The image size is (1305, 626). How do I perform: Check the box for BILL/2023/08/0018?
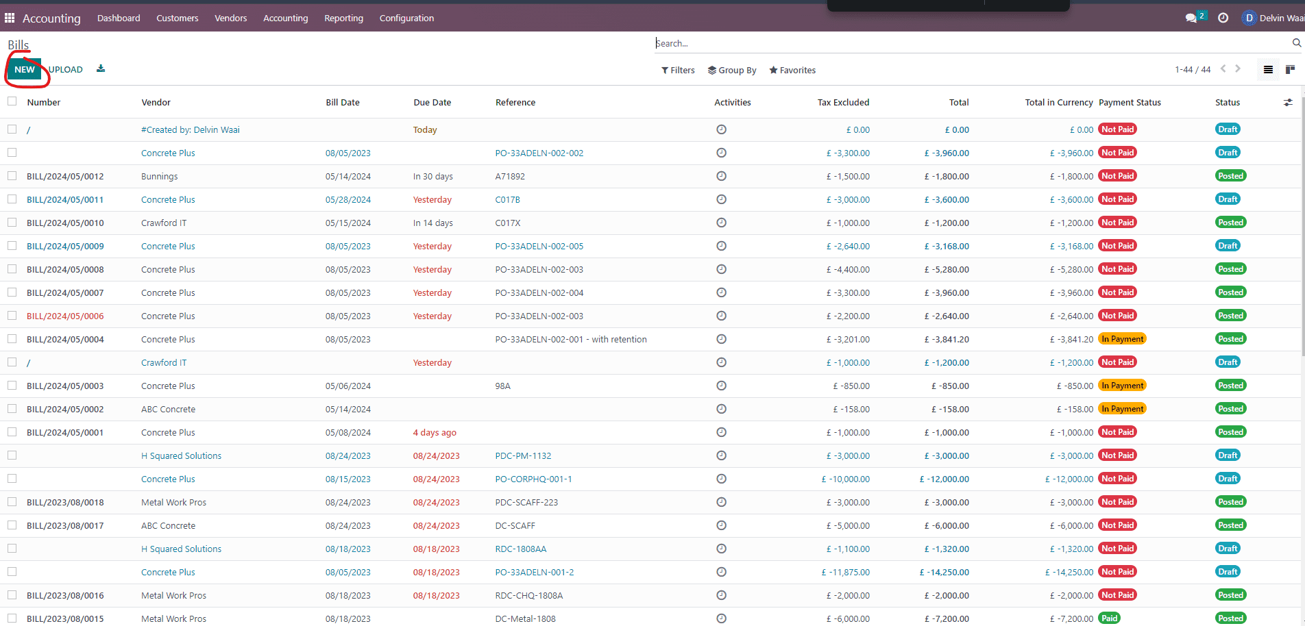12,502
